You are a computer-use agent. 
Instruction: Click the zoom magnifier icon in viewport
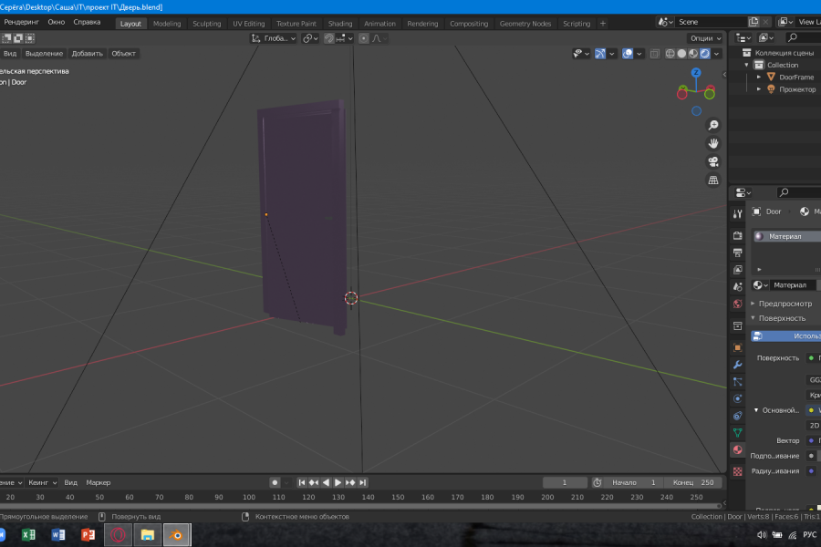tap(713, 125)
